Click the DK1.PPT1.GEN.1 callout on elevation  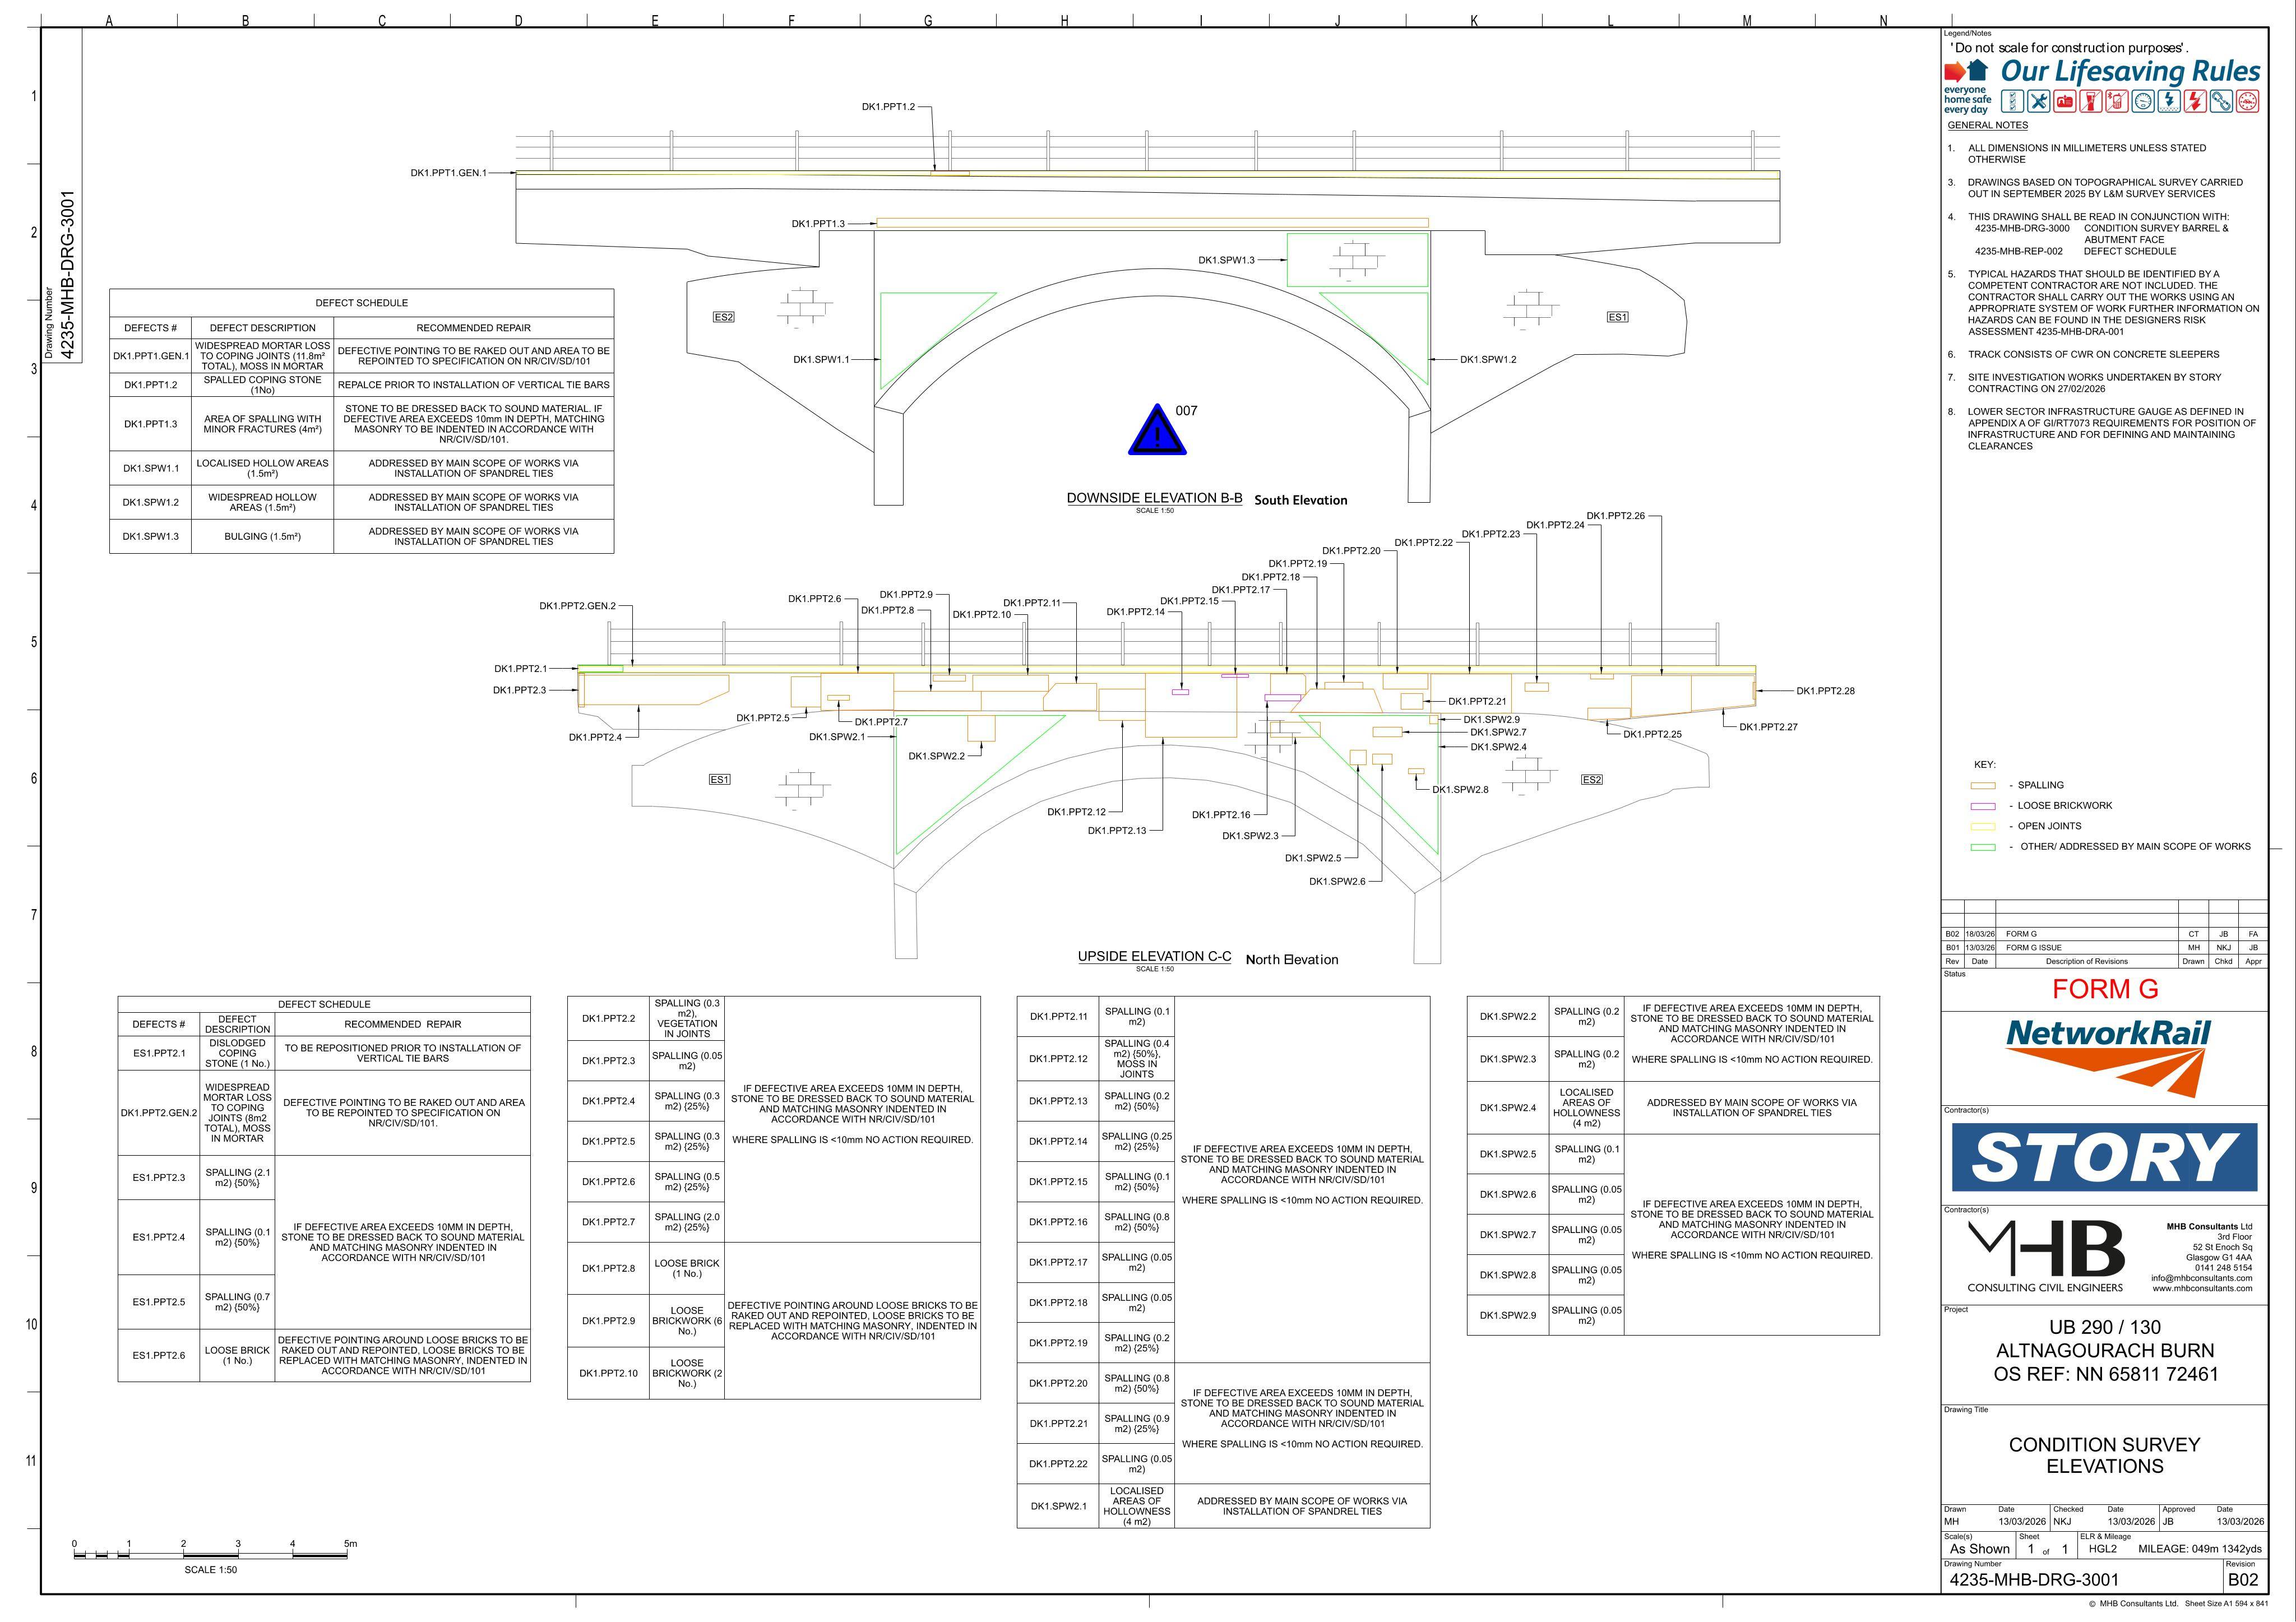[448, 173]
